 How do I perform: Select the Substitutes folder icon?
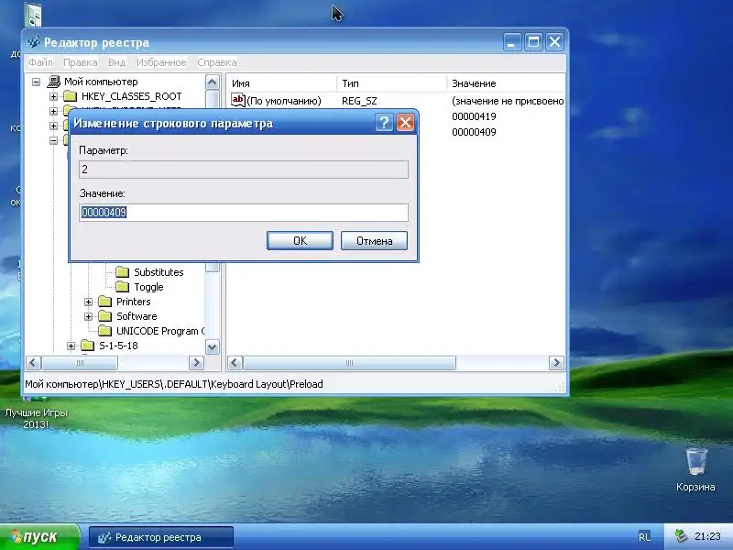pyautogui.click(x=123, y=271)
